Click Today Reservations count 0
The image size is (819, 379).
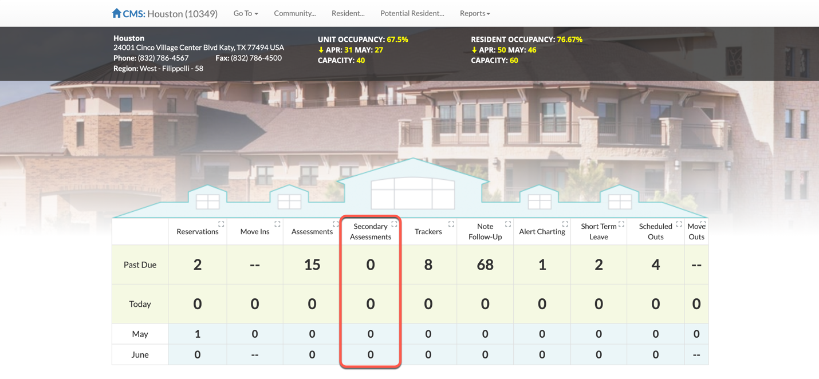tap(198, 304)
